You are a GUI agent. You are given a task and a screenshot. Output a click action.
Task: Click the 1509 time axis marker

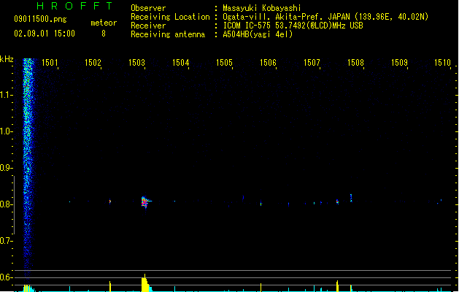point(399,63)
